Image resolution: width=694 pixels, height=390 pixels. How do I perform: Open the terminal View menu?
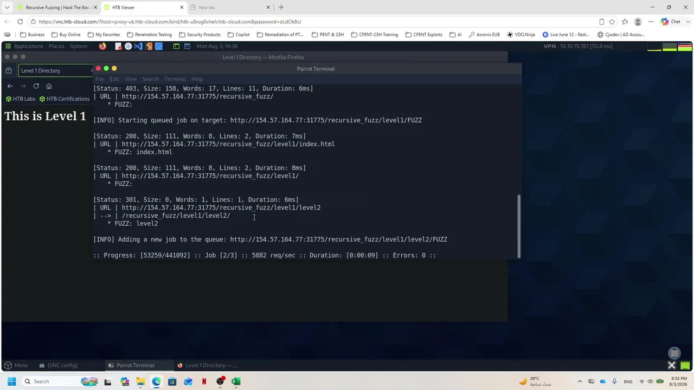pos(131,79)
